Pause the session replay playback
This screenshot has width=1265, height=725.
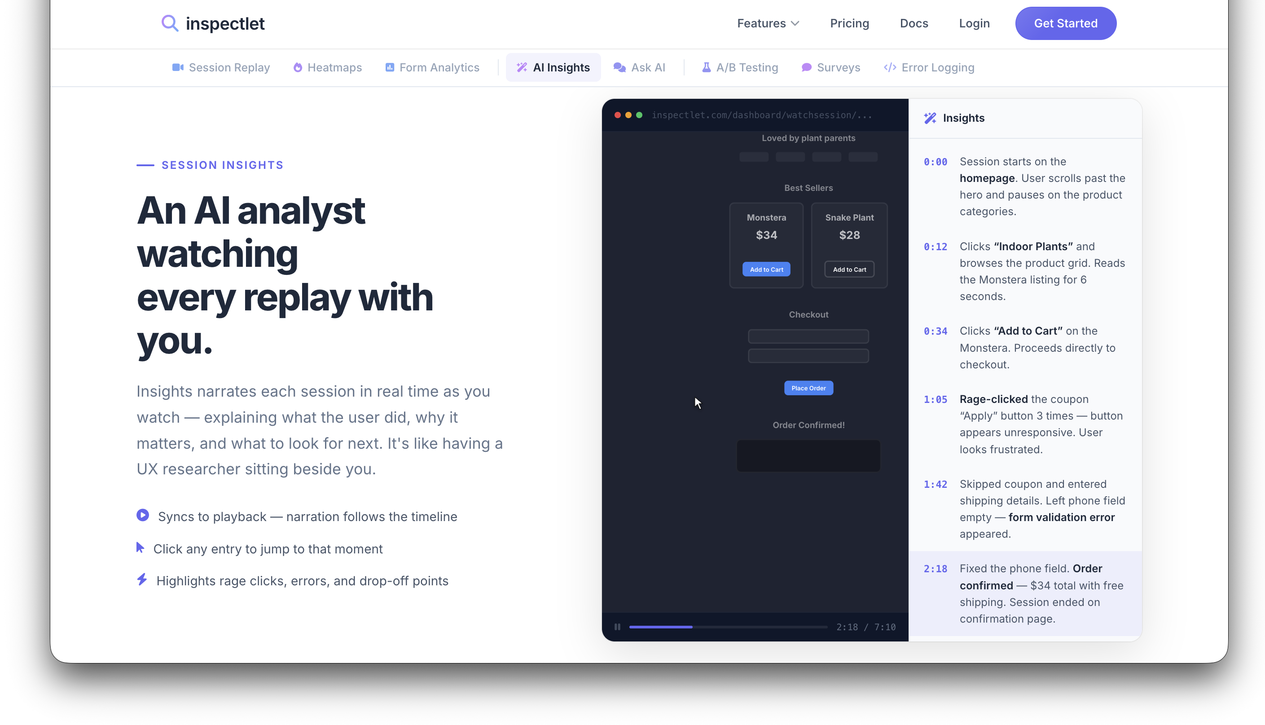617,627
